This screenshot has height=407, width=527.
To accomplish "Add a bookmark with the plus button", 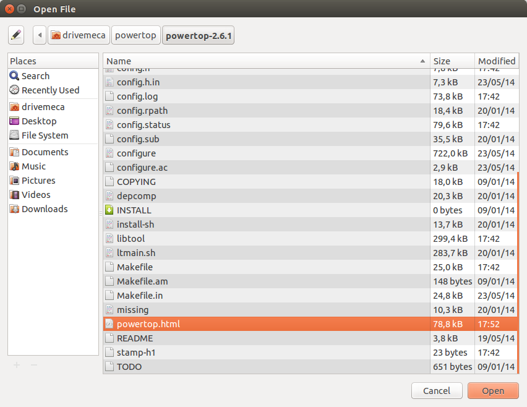I will pyautogui.click(x=16, y=365).
